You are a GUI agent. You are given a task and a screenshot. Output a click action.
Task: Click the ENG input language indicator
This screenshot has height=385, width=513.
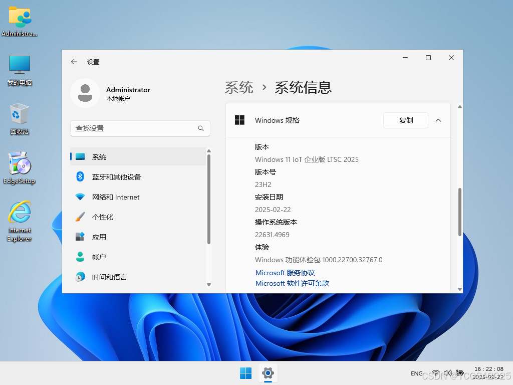[x=416, y=373]
